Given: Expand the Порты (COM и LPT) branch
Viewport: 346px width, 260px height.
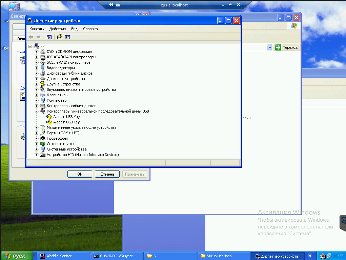Looking at the screenshot, I should click(x=36, y=133).
